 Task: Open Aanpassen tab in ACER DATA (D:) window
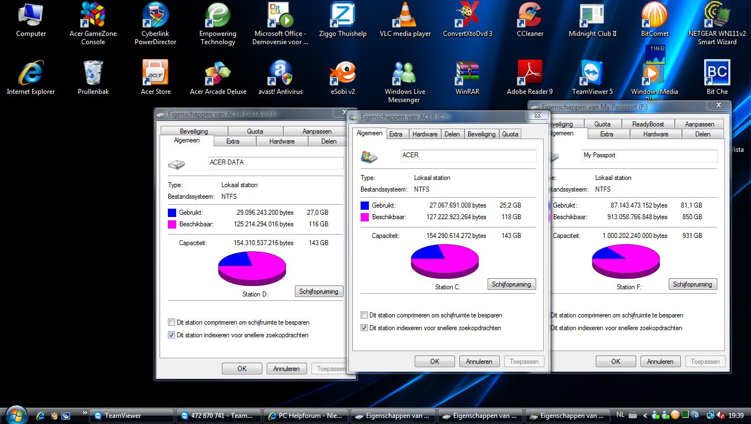317,131
